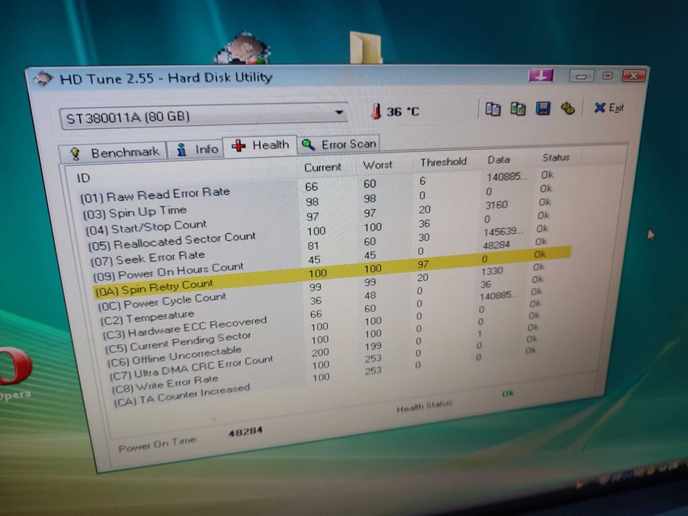
Task: Open the ST380011A drive selection dropdown
Action: [x=203, y=116]
